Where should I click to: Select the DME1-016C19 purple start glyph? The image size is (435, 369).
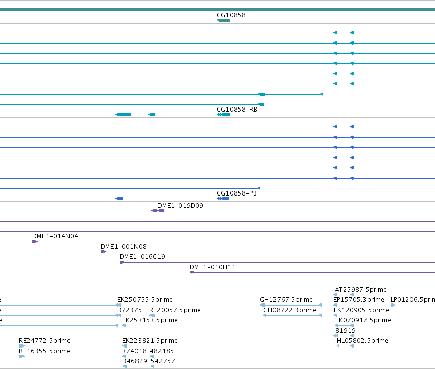tap(122, 263)
